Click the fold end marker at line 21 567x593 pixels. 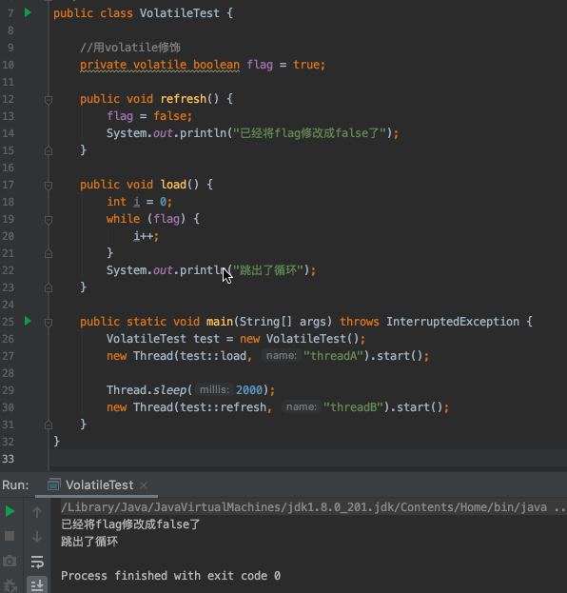click(x=49, y=254)
